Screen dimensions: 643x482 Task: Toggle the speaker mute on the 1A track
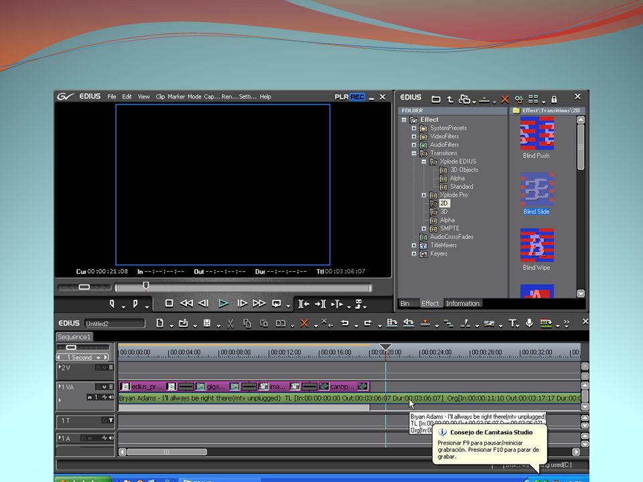coord(111,438)
